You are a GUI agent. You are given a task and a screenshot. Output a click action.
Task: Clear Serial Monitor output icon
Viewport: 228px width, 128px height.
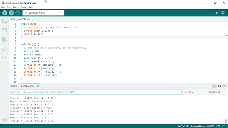[x=224, y=86]
